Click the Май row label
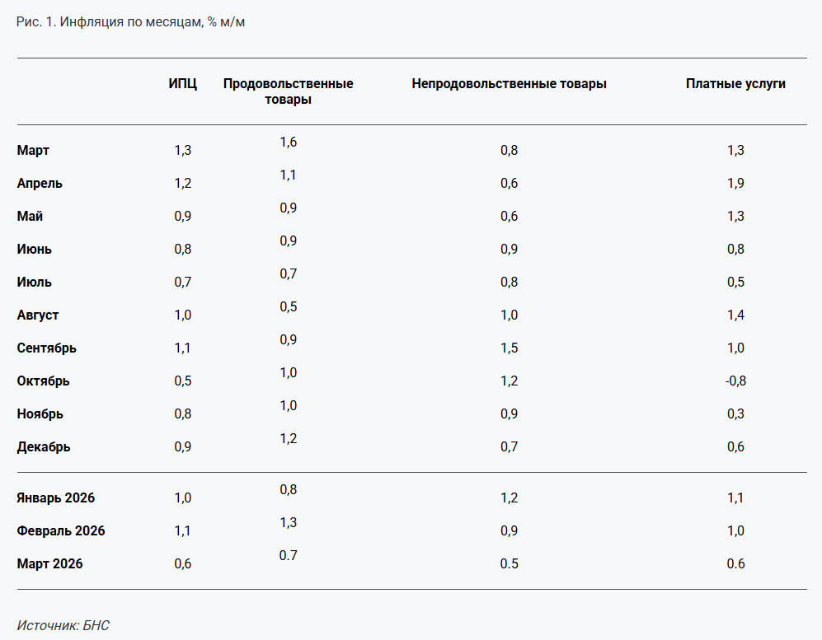This screenshot has width=822, height=640. pos(31,217)
